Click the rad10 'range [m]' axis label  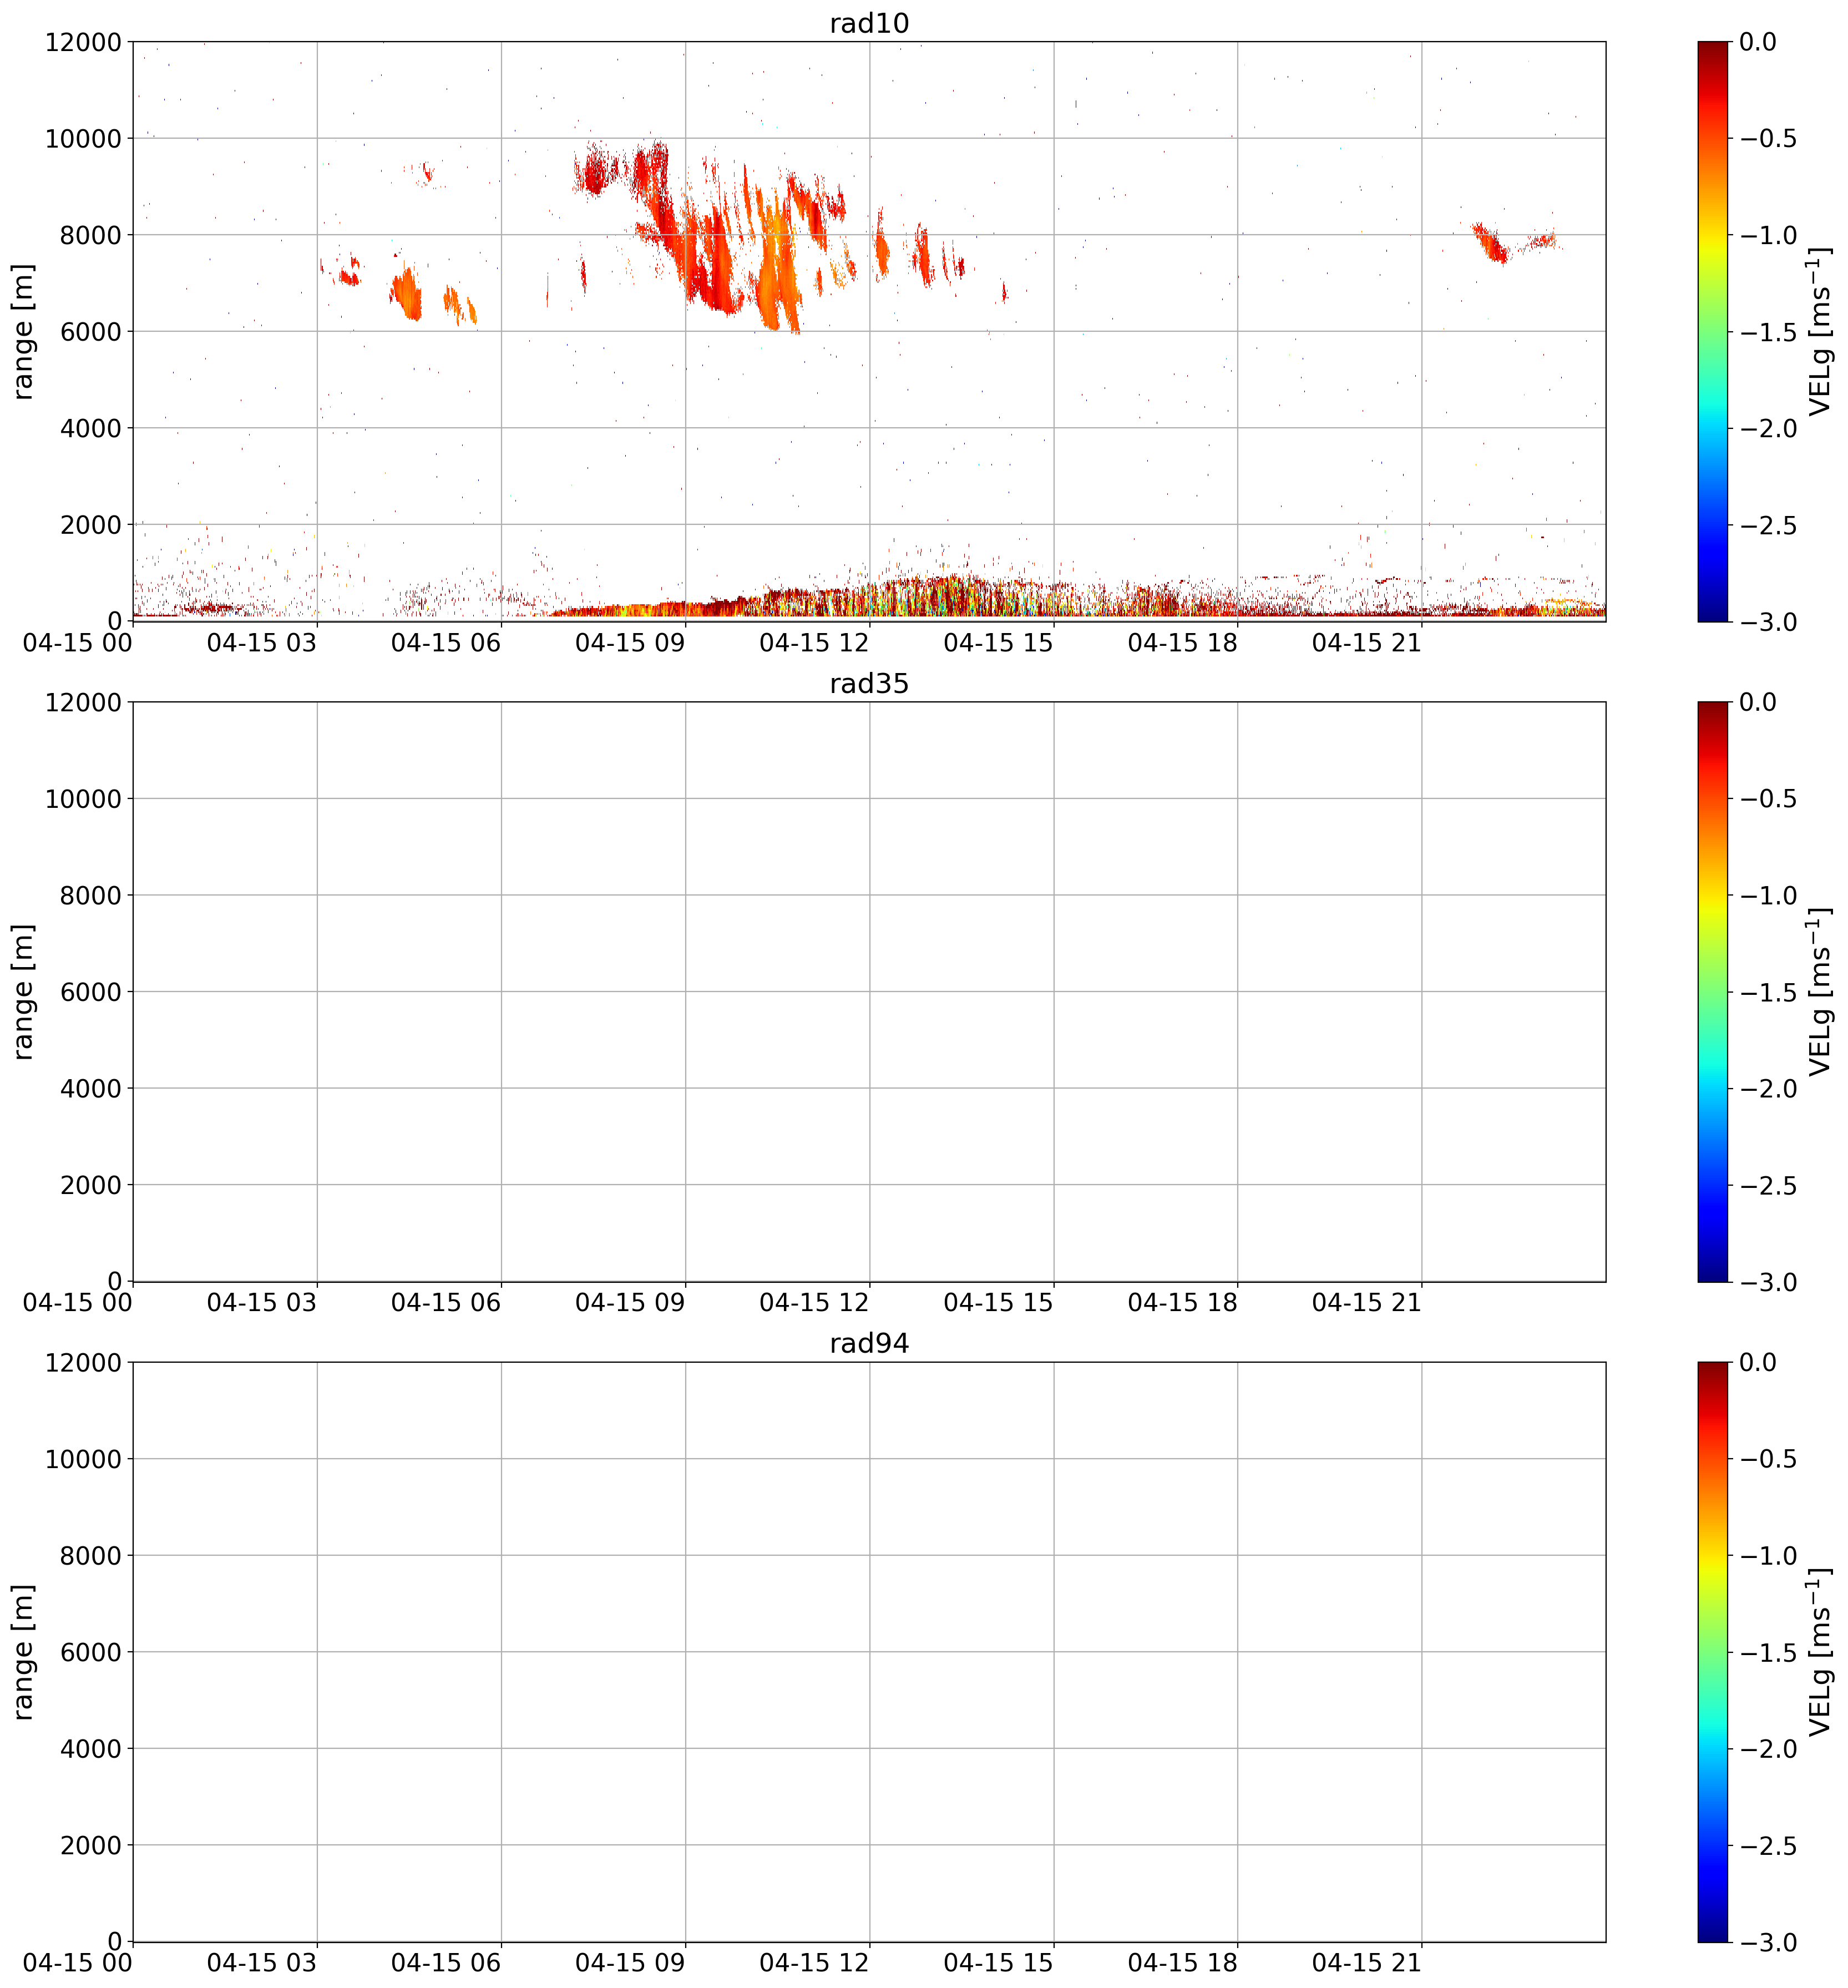coord(23,331)
